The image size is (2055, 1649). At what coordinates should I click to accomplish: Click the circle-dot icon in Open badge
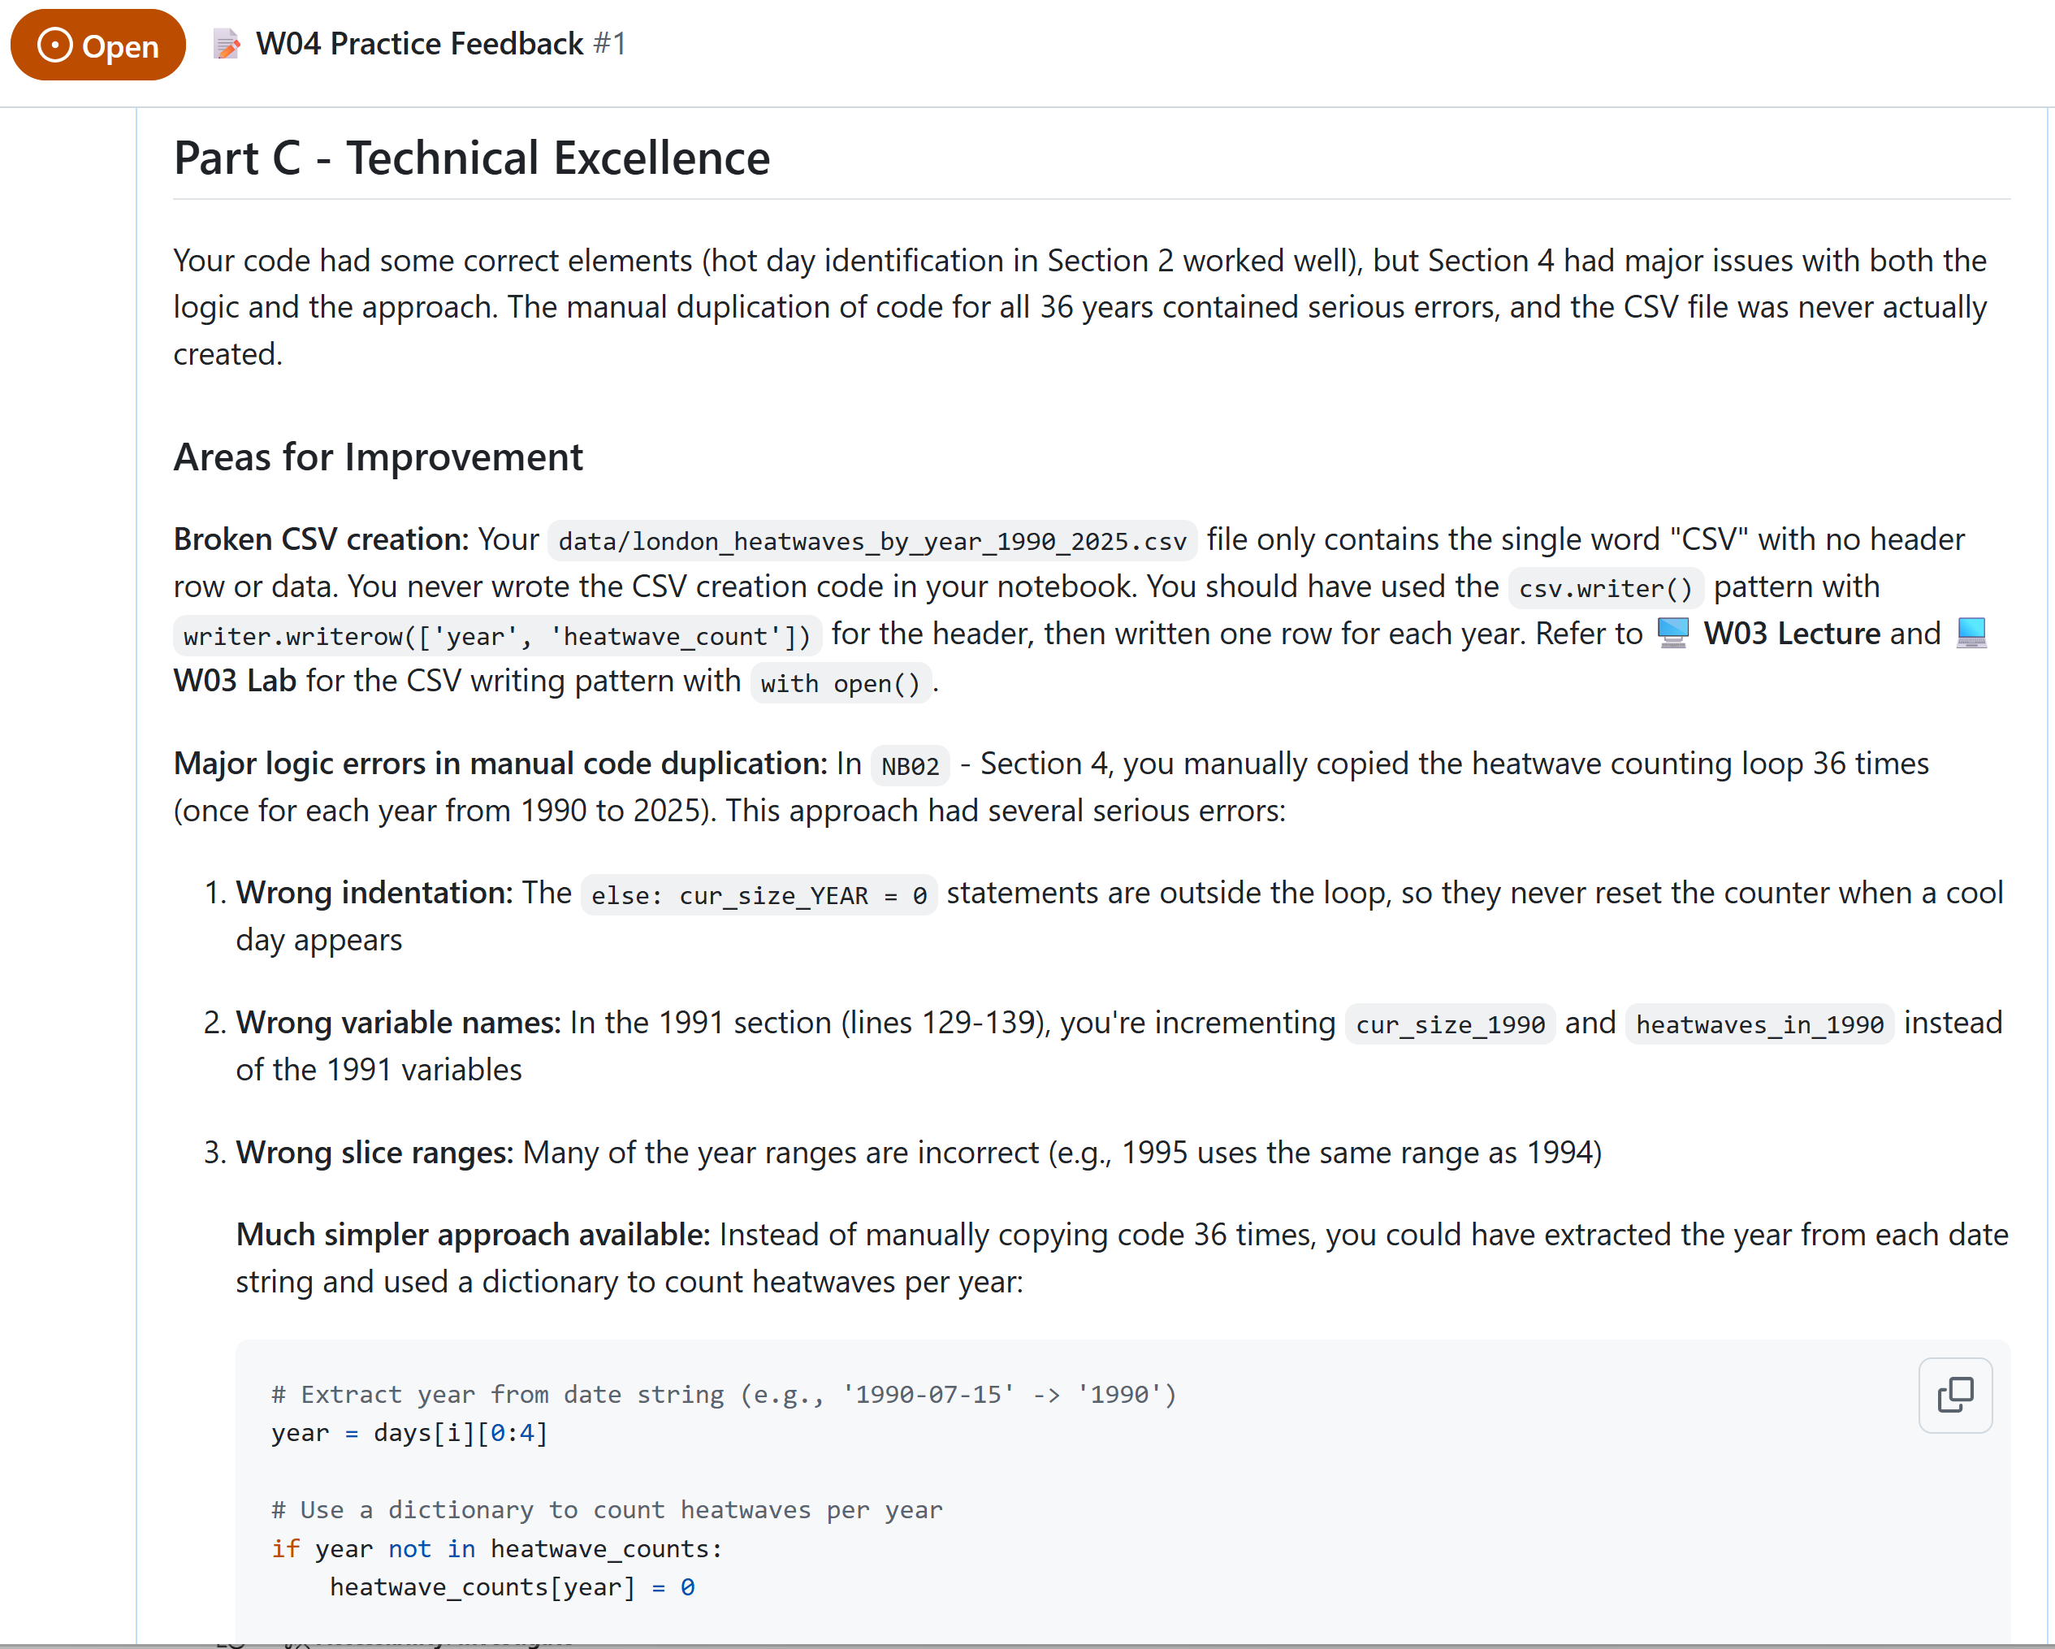(55, 45)
